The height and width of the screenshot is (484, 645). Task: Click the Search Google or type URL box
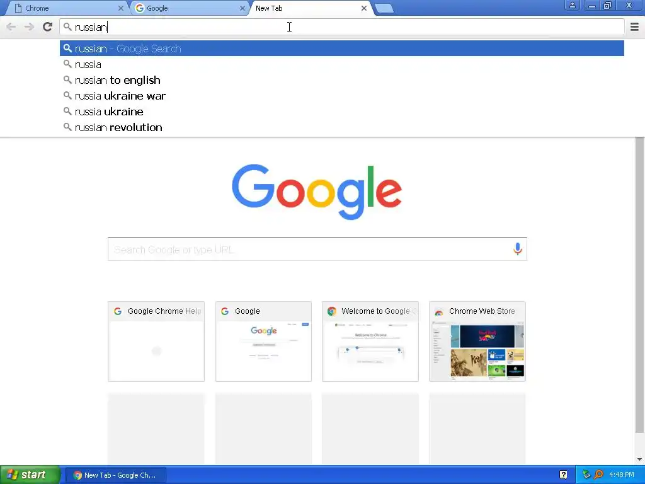coord(317,249)
